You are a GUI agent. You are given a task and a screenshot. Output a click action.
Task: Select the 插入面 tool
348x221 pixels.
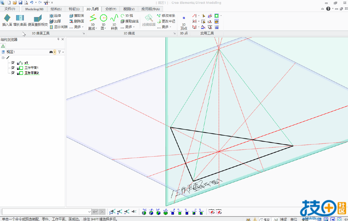tap(7, 20)
